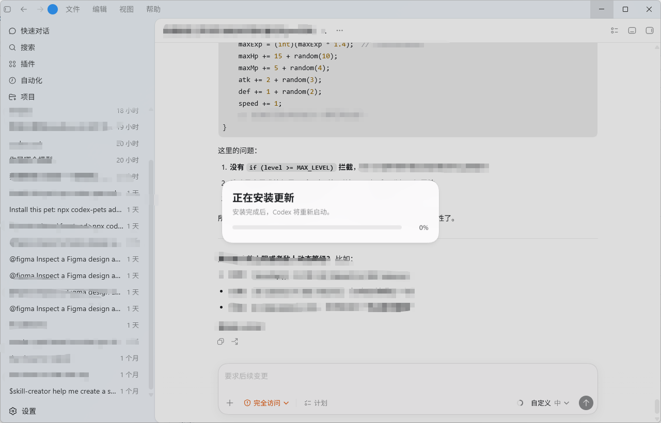Click the fork icon beside the copy icon
This screenshot has width=661, height=423.
(x=234, y=341)
